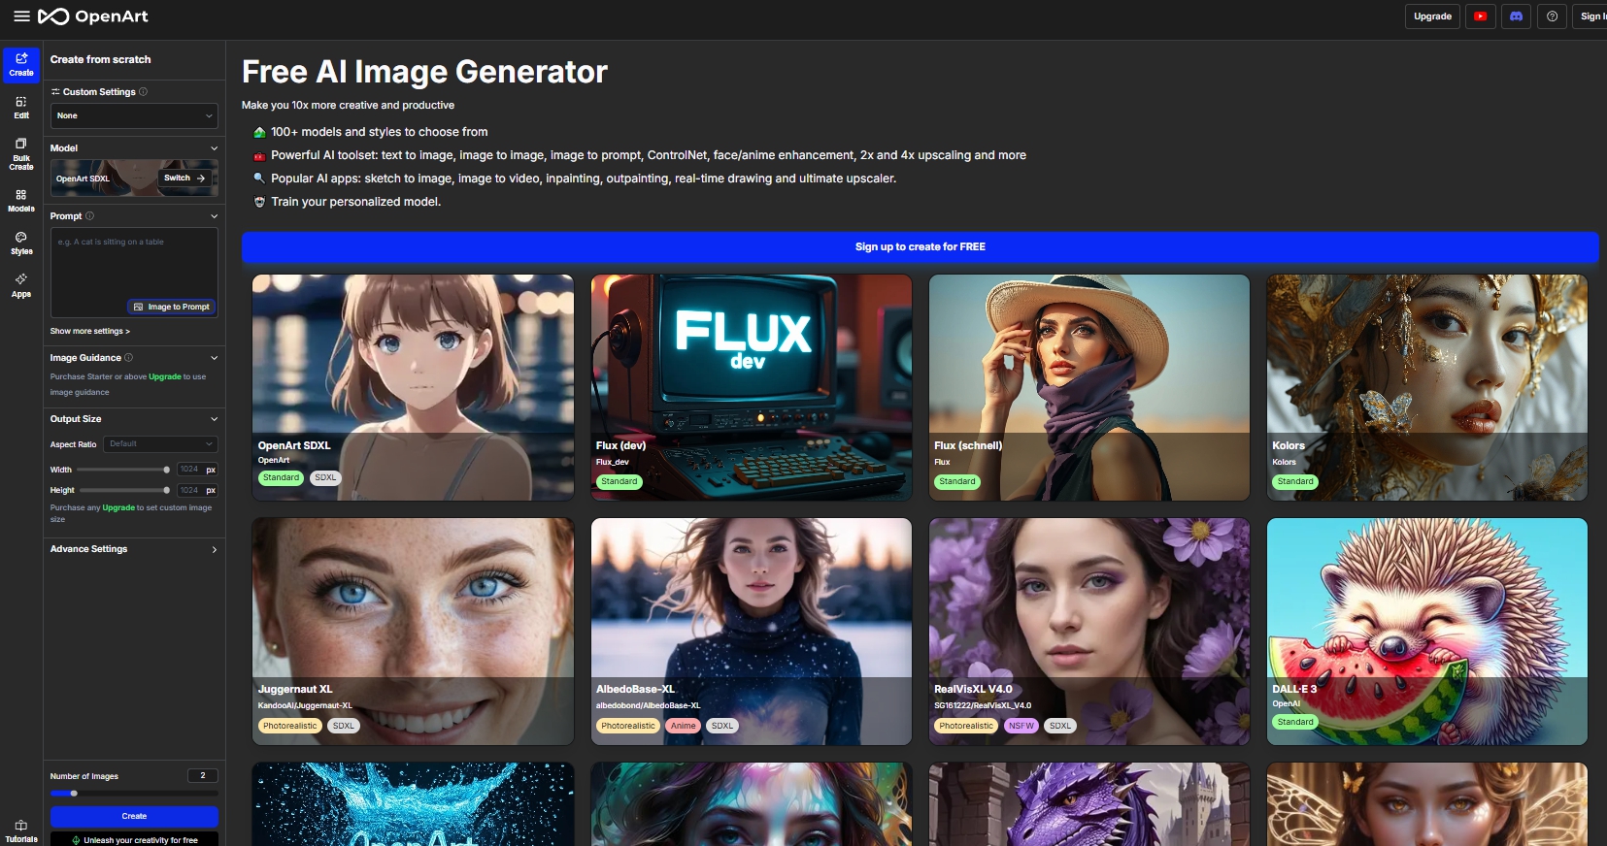This screenshot has height=846, width=1607.
Task: Click Standard tag on Flux (dev) card
Action: coord(619,481)
